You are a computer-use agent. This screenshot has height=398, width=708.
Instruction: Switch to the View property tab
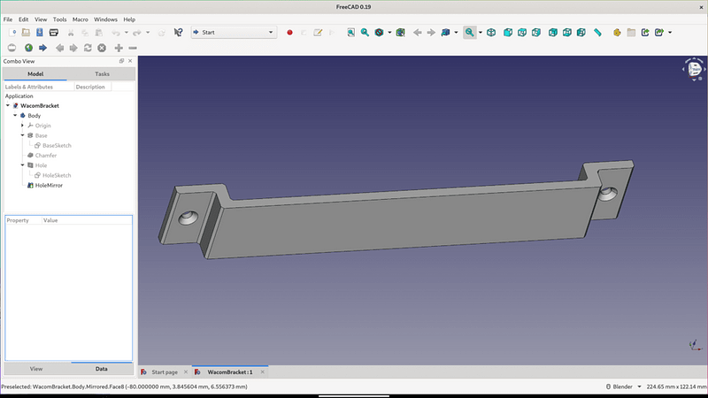pyautogui.click(x=36, y=369)
